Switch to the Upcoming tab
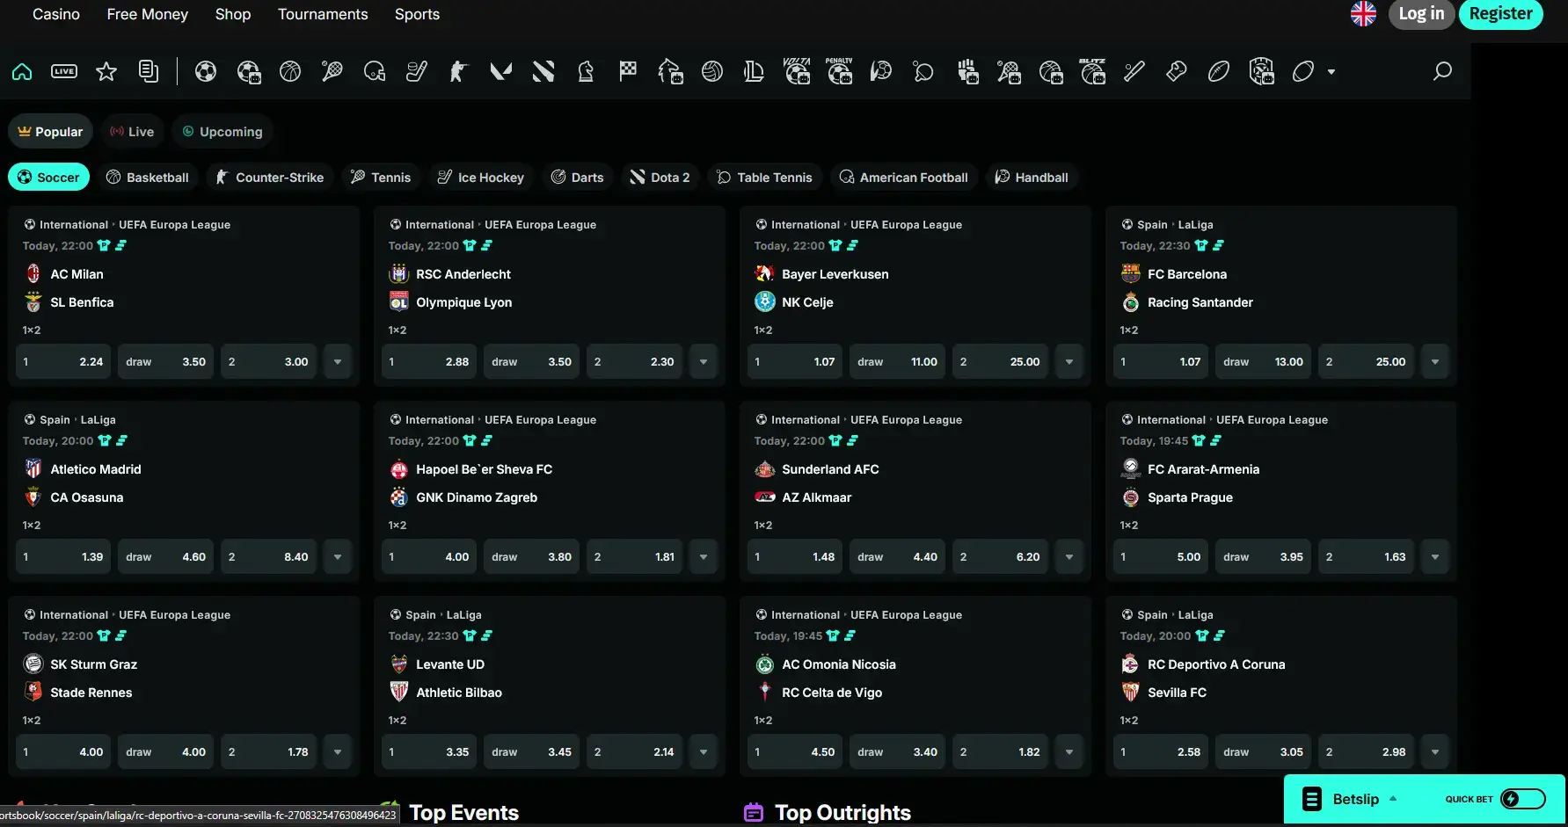 [222, 132]
